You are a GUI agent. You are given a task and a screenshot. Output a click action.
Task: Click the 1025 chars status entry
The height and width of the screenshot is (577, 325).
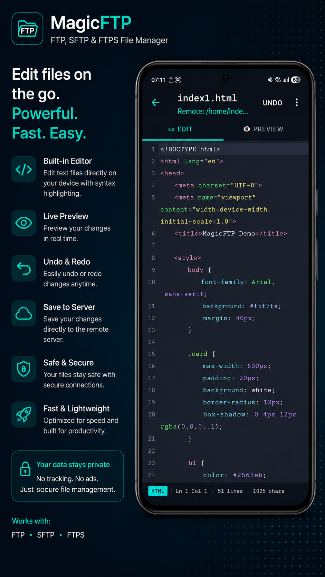[x=269, y=491]
